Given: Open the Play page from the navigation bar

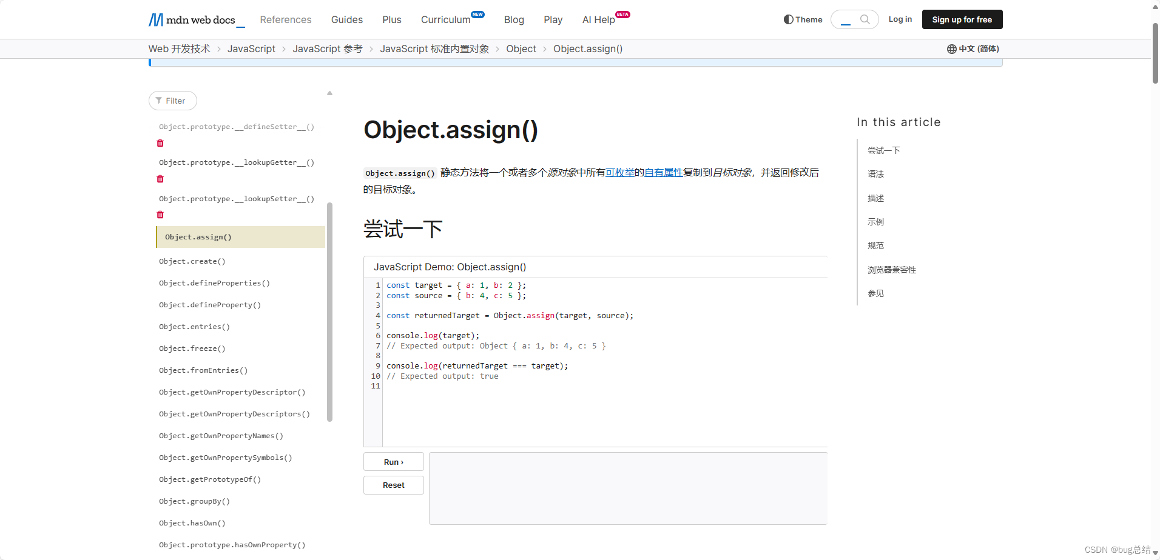Looking at the screenshot, I should [553, 19].
